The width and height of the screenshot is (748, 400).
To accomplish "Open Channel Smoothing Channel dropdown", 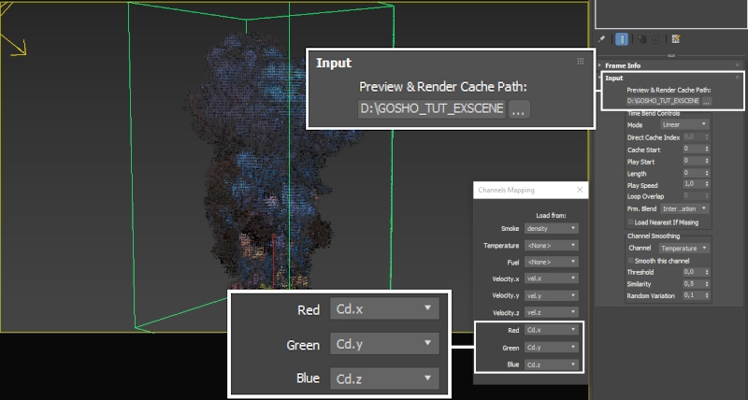I will click(685, 249).
